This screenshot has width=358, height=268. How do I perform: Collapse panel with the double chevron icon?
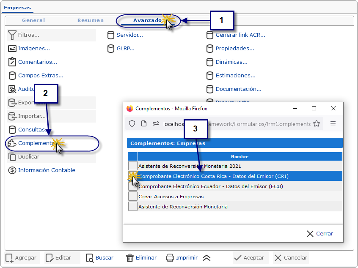click(x=207, y=258)
